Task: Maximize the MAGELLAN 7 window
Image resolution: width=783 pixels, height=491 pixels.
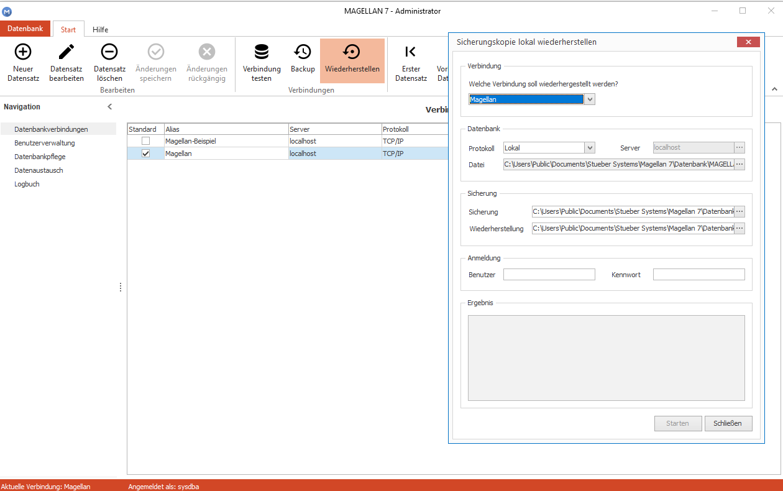Action: click(743, 11)
